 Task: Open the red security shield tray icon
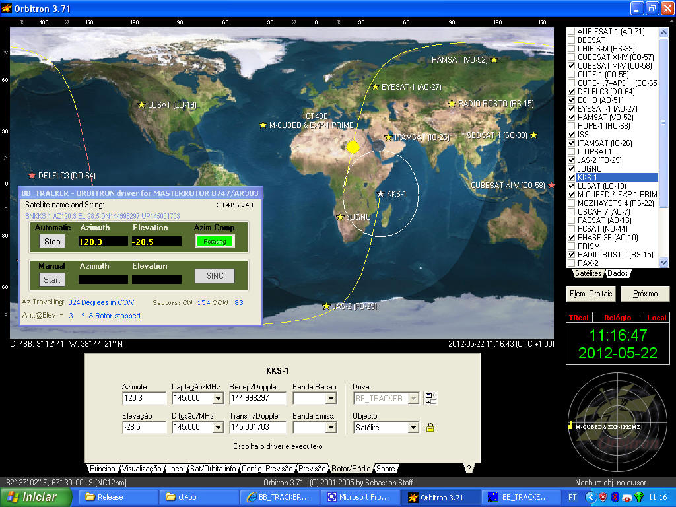603,497
